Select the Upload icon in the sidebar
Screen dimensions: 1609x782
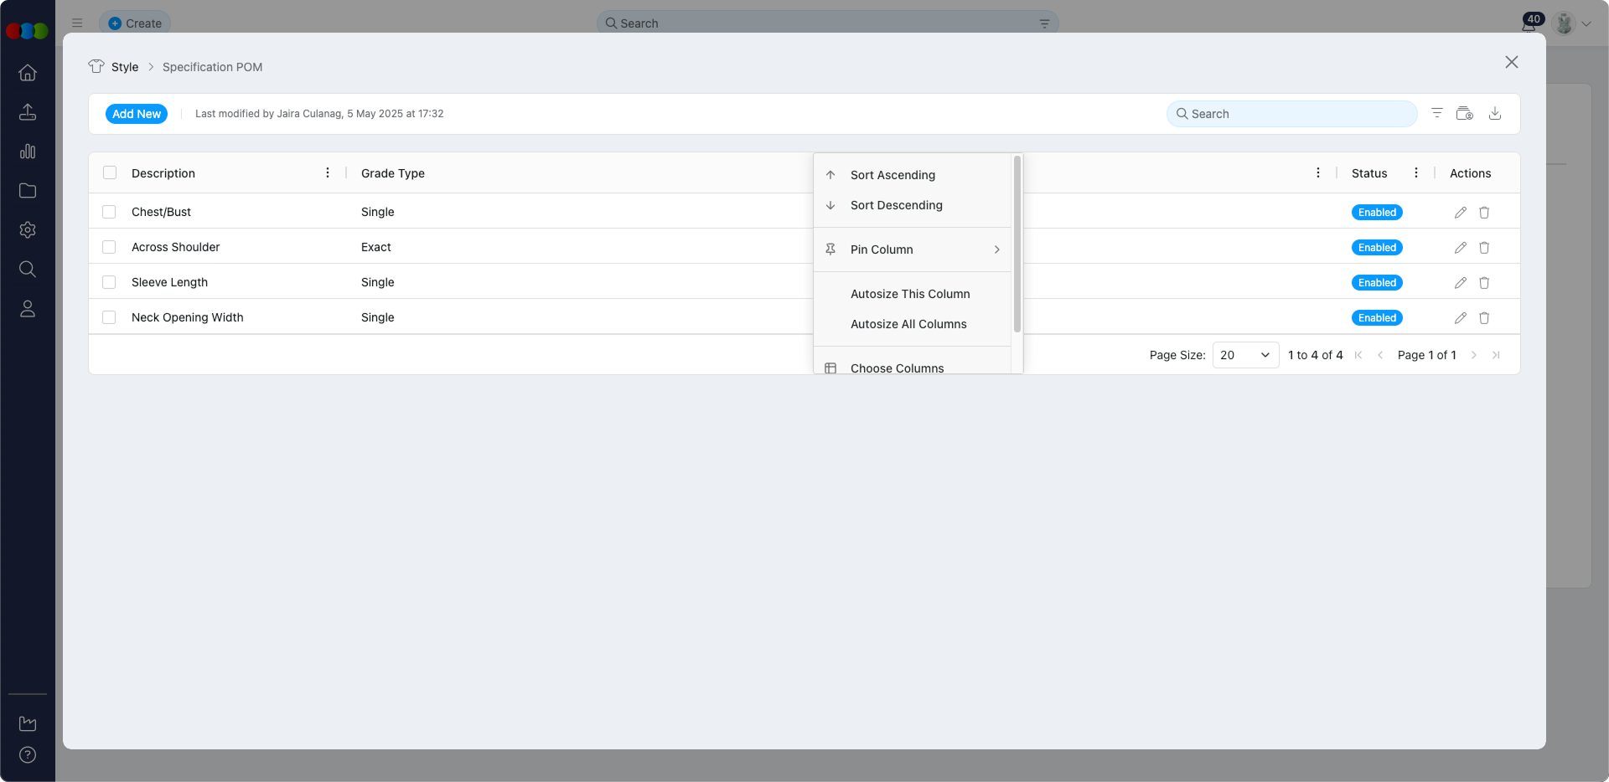coord(28,111)
